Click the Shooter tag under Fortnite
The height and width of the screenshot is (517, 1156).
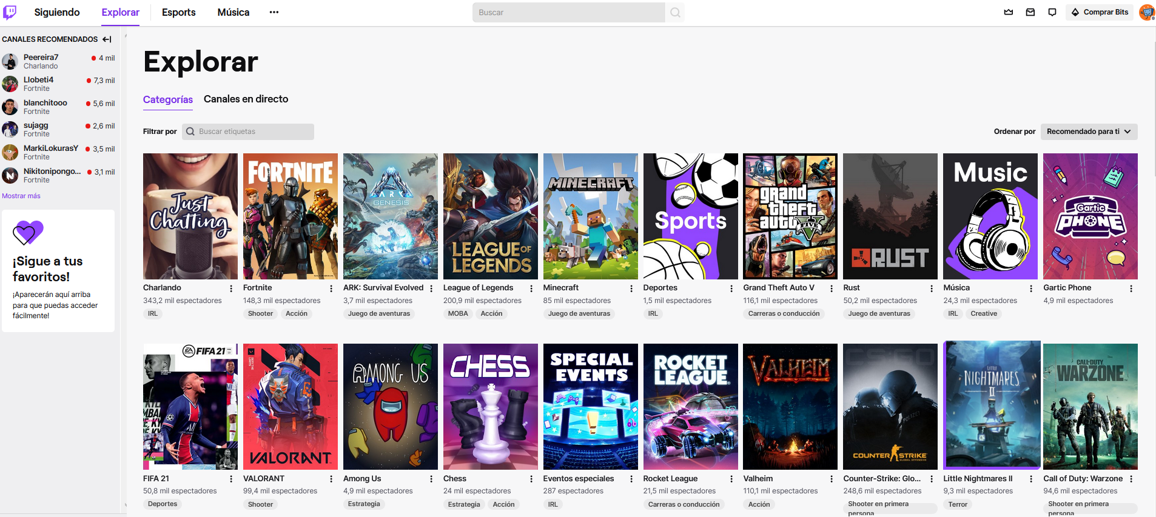coord(260,313)
